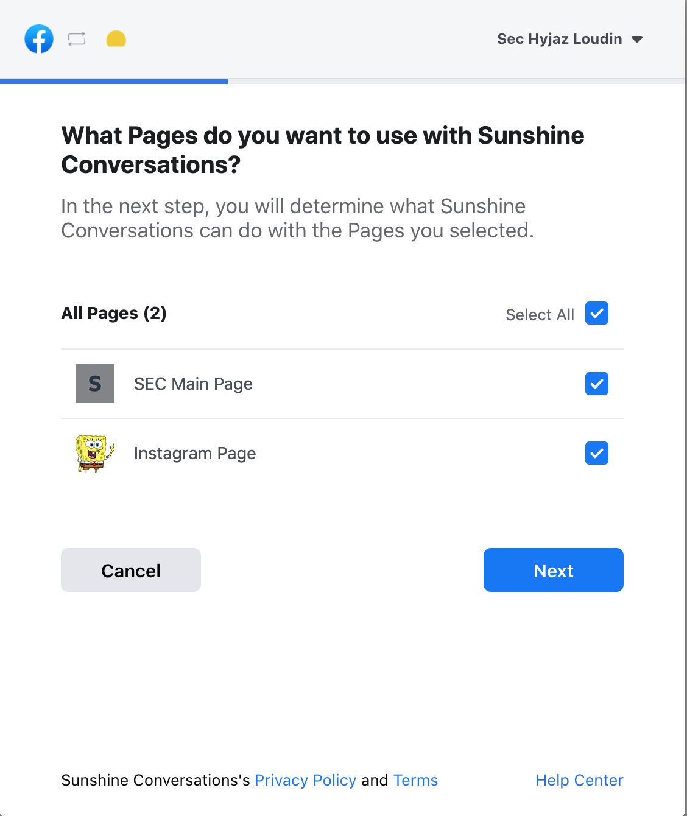Click the SEC Main Page avatar
687x816 pixels.
95,384
